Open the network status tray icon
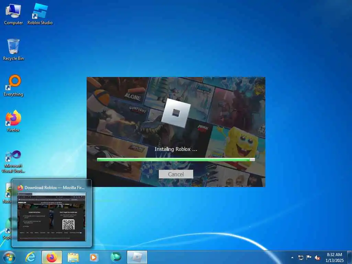This screenshot has width=352, height=264. pyautogui.click(x=300, y=257)
